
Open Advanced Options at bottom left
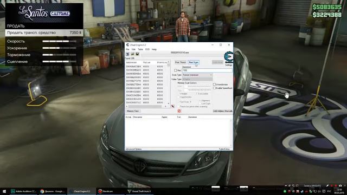(x=133, y=149)
